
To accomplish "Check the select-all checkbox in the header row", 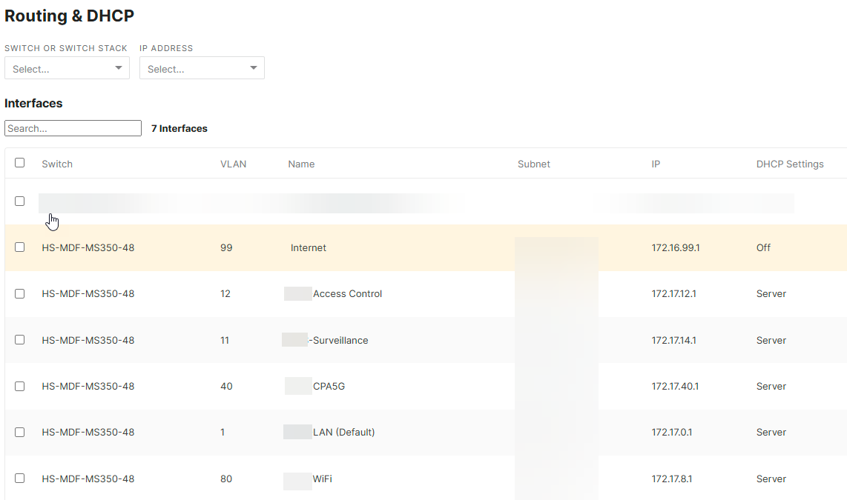I will pyautogui.click(x=19, y=161).
